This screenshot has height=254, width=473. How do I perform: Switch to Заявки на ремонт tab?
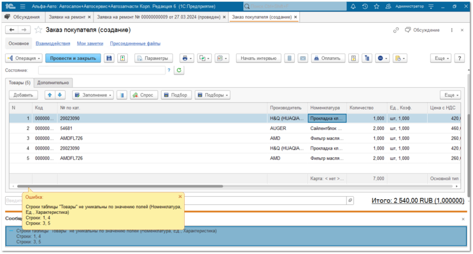[x=67, y=17]
